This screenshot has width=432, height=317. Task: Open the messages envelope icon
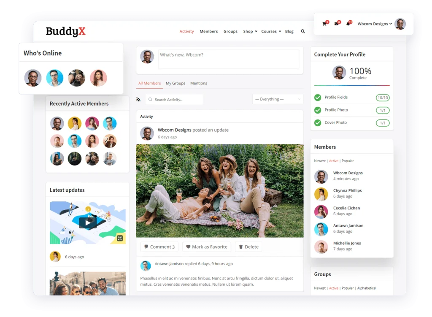click(x=336, y=24)
